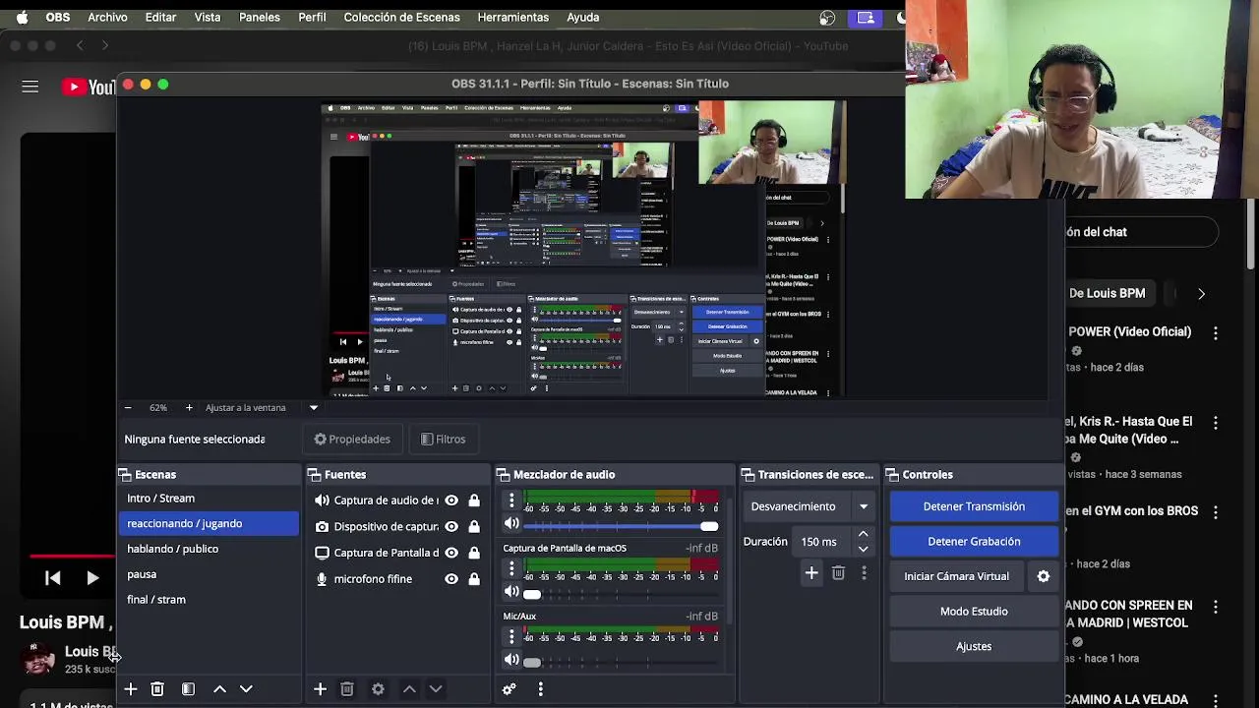The width and height of the screenshot is (1259, 708).
Task: Open audio mixer bottom three-dot menu
Action: [540, 689]
